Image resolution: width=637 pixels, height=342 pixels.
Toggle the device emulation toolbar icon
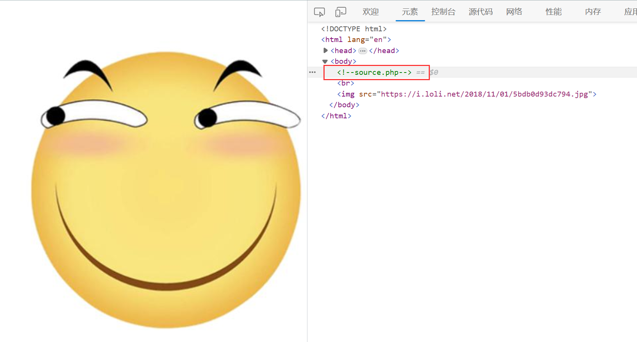[341, 12]
